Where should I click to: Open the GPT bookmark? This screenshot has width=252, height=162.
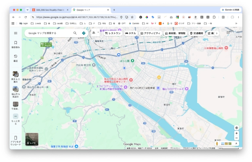122,23
